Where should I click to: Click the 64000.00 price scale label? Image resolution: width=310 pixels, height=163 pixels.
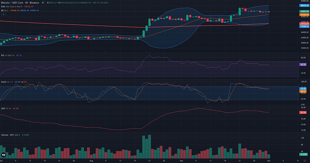click(x=305, y=38)
